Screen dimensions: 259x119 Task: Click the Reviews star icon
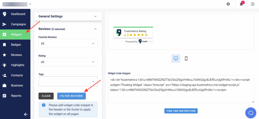tap(5, 55)
